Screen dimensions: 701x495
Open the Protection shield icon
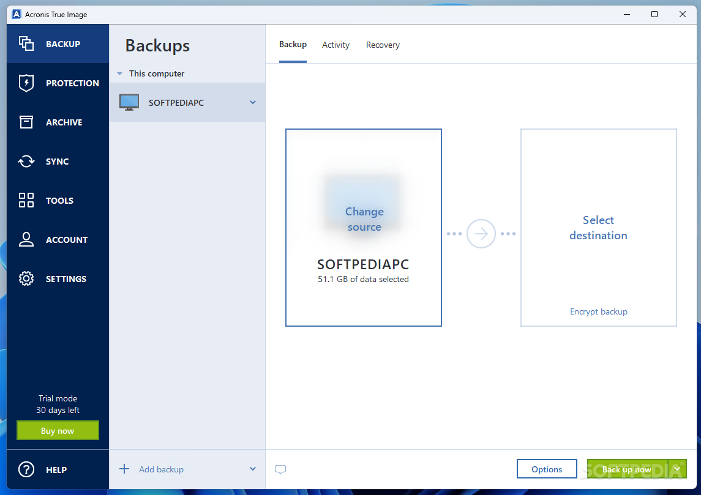[x=26, y=83]
